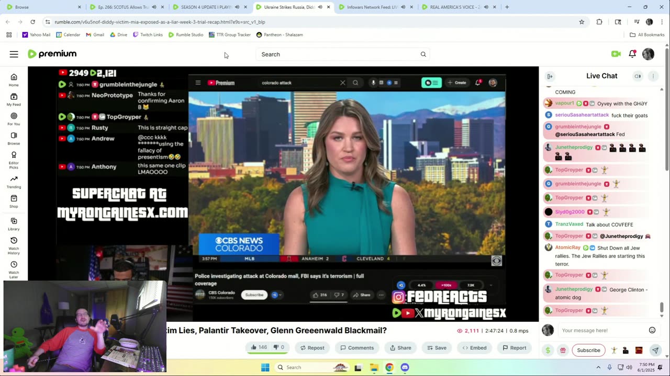670x376 pixels.
Task: Open For You in sidebar
Action: pyautogui.click(x=14, y=119)
